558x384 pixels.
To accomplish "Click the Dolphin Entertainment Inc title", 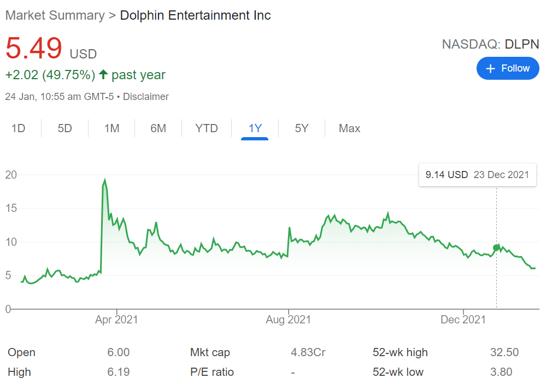I will pos(195,15).
